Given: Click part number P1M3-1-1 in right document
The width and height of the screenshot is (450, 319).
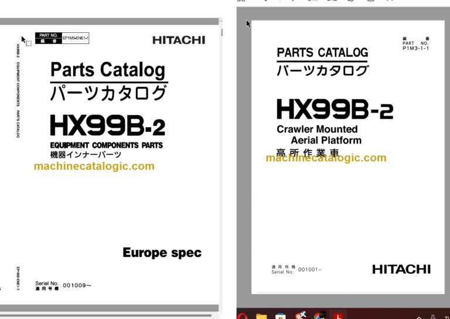Looking at the screenshot, I should pyautogui.click(x=416, y=48).
